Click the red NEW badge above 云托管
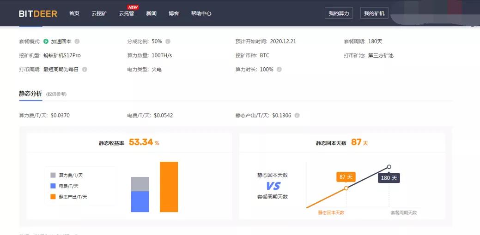480x235 pixels. click(x=133, y=7)
